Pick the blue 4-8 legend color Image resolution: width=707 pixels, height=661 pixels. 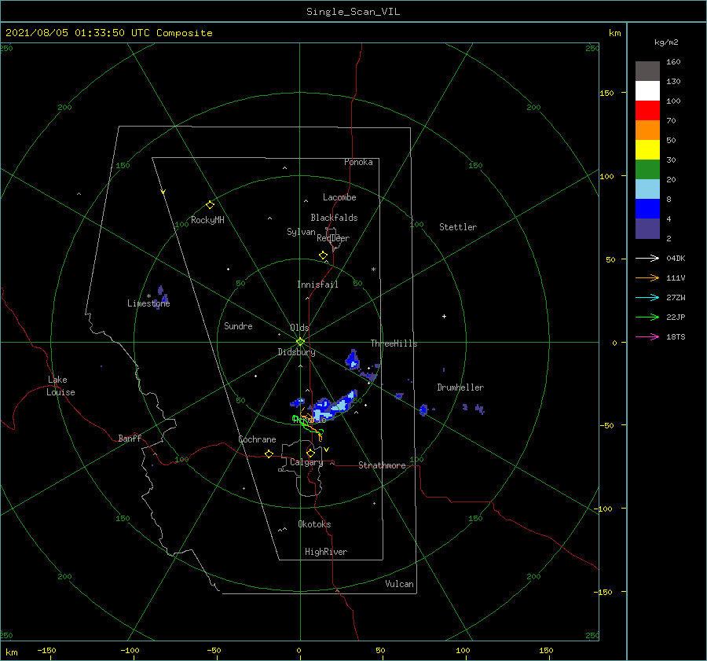click(x=647, y=209)
